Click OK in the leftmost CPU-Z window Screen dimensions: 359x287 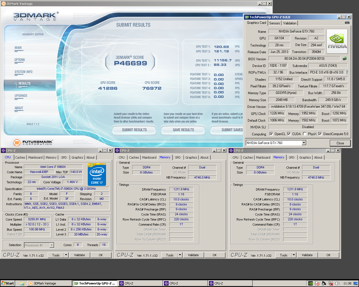pos(101,255)
